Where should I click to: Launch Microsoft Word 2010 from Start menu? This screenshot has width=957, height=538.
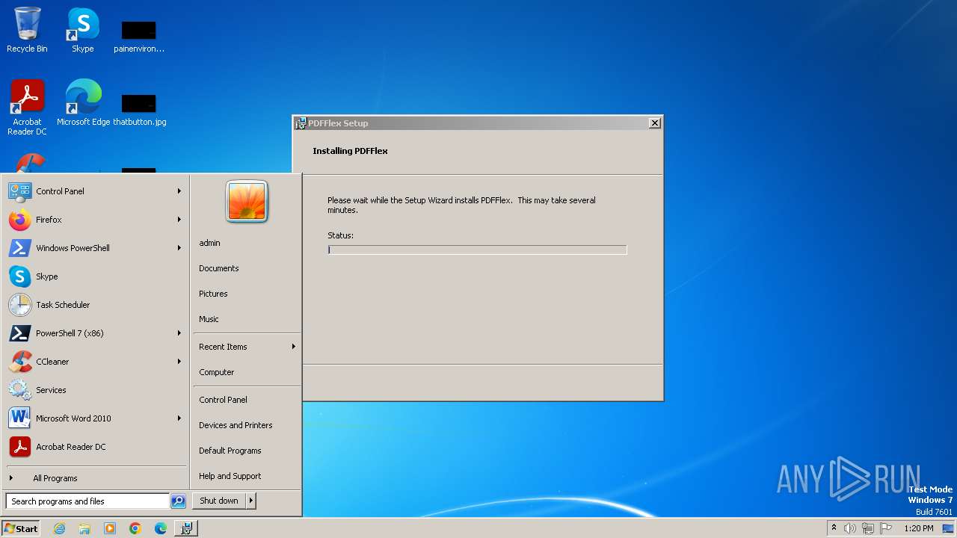[96, 418]
